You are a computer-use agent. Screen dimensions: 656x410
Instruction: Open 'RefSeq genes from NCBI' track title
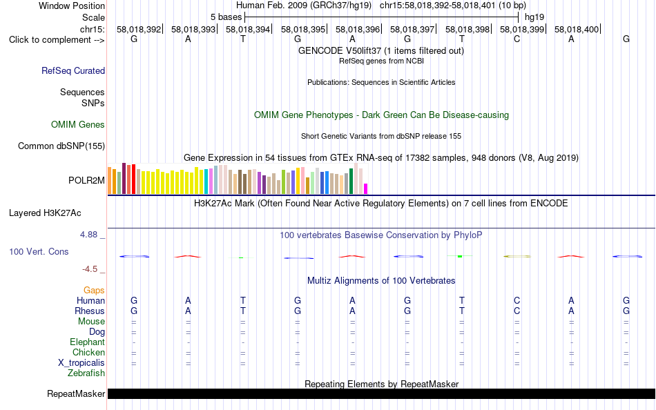pos(381,61)
